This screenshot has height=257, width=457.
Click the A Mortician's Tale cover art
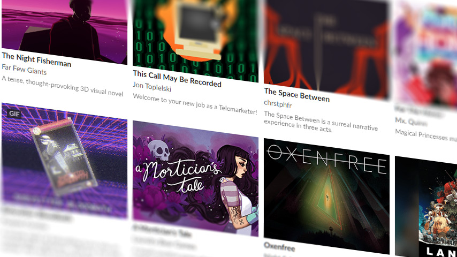click(x=195, y=178)
